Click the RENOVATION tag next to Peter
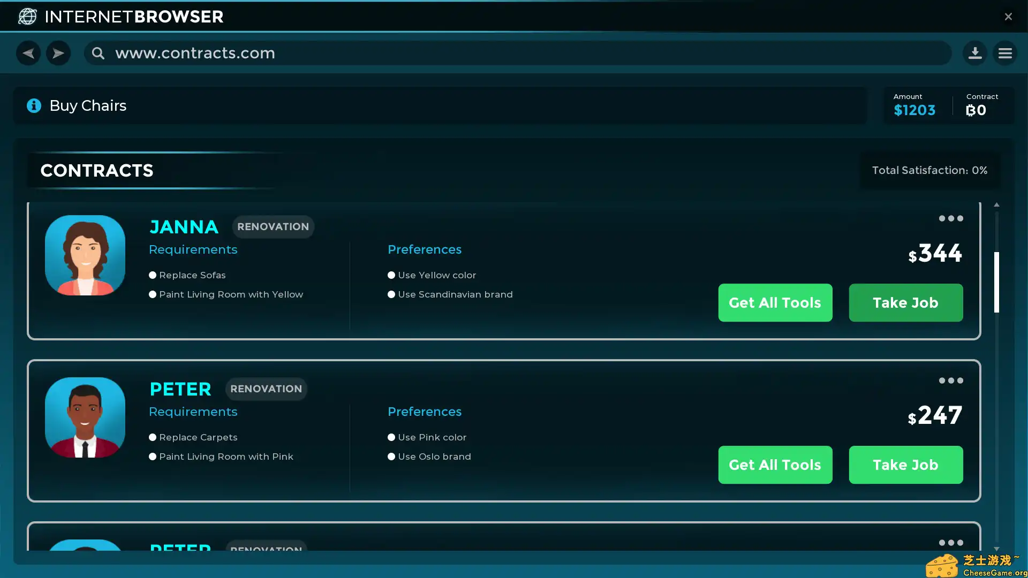Screen dimensions: 1028x578 pos(266,389)
